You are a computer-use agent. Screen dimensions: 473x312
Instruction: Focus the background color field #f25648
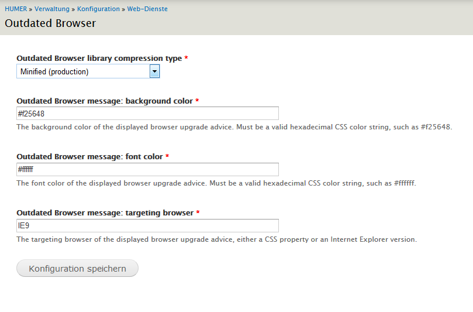pos(147,114)
